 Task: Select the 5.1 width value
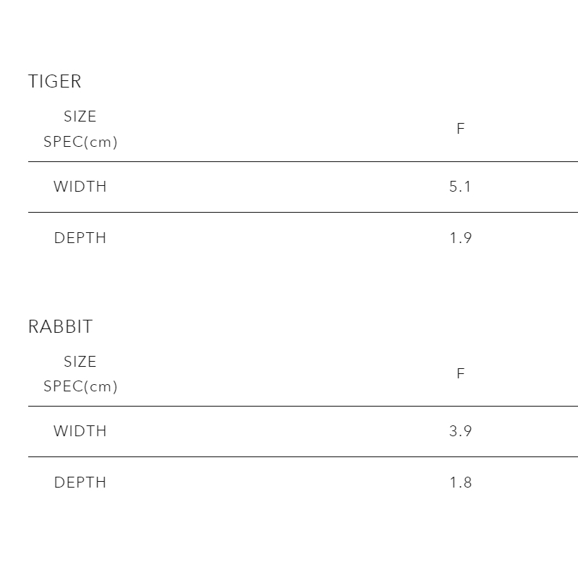click(x=460, y=187)
